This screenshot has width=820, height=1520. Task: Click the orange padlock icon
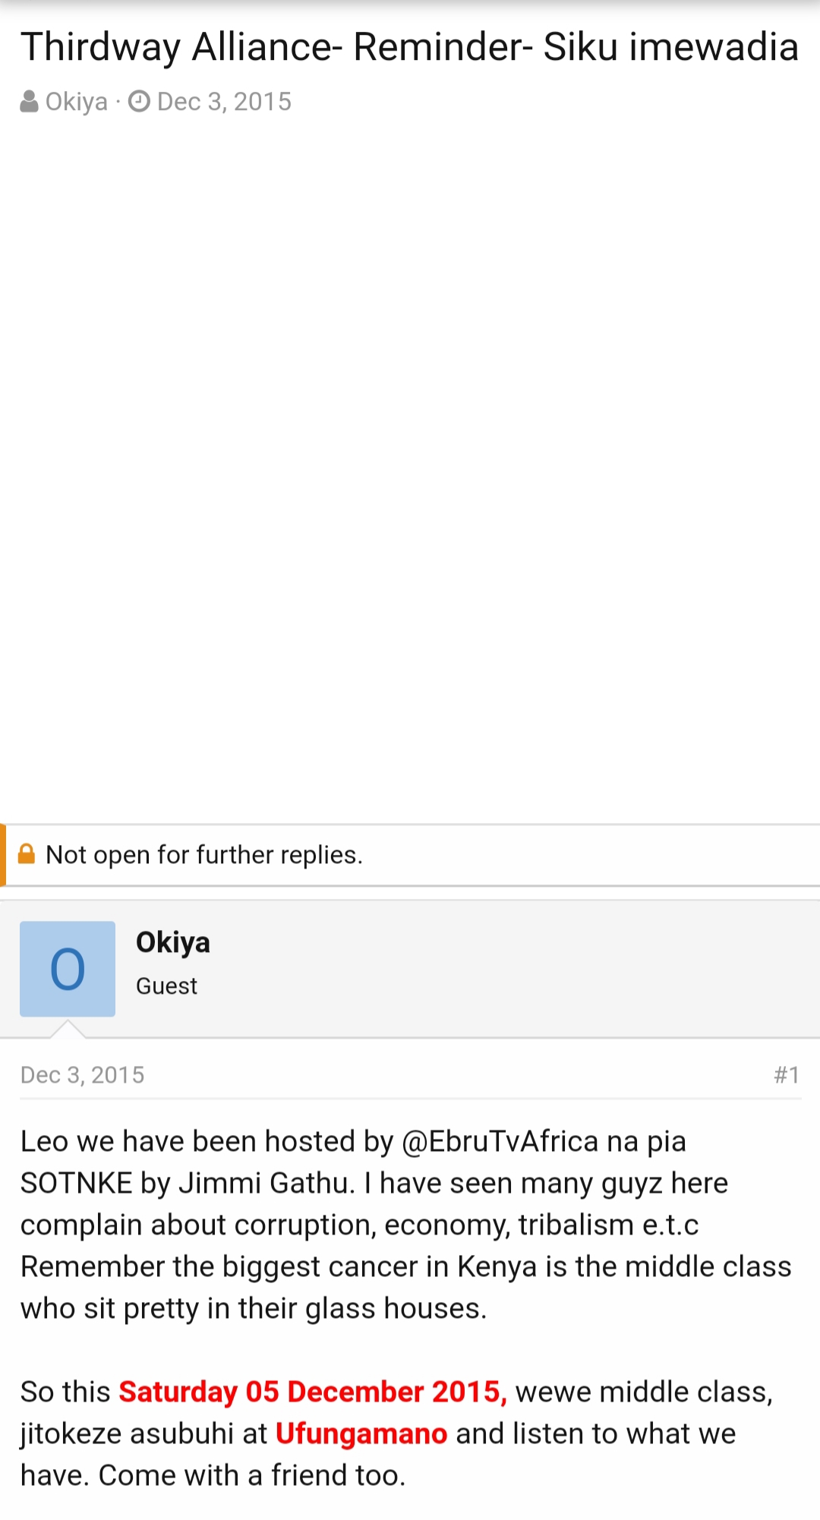[x=27, y=854]
